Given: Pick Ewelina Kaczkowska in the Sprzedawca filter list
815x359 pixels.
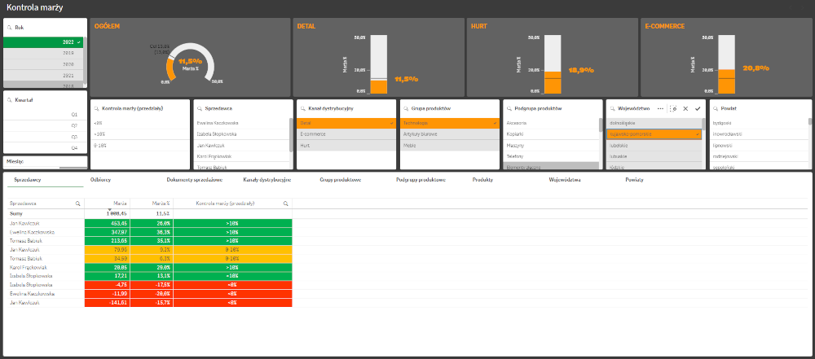Looking at the screenshot, I should [x=241, y=123].
